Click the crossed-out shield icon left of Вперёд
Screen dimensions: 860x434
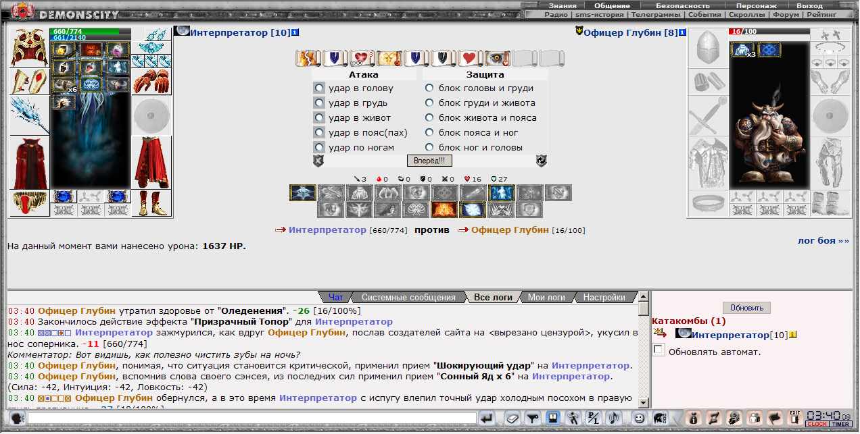(318, 161)
